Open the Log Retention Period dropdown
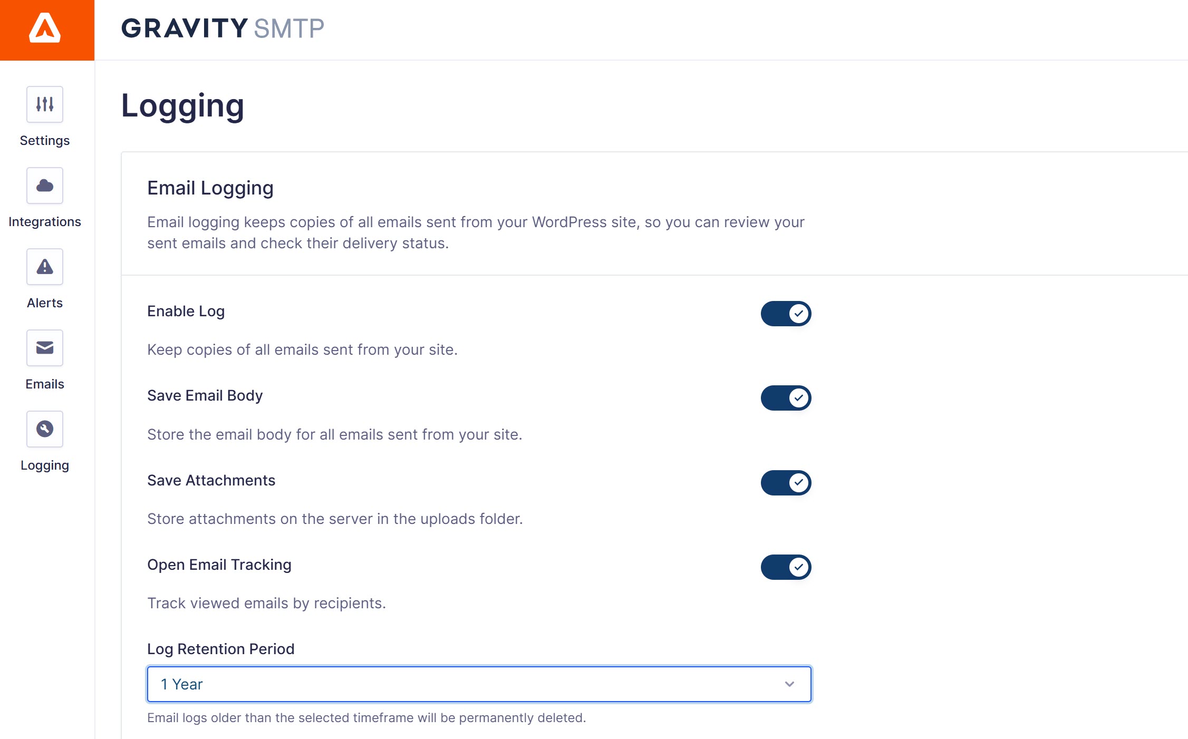Image resolution: width=1188 pixels, height=739 pixels. pyautogui.click(x=478, y=684)
